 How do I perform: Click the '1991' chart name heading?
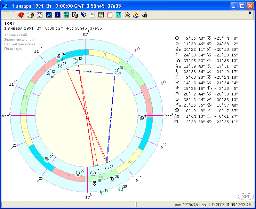click(x=10, y=24)
